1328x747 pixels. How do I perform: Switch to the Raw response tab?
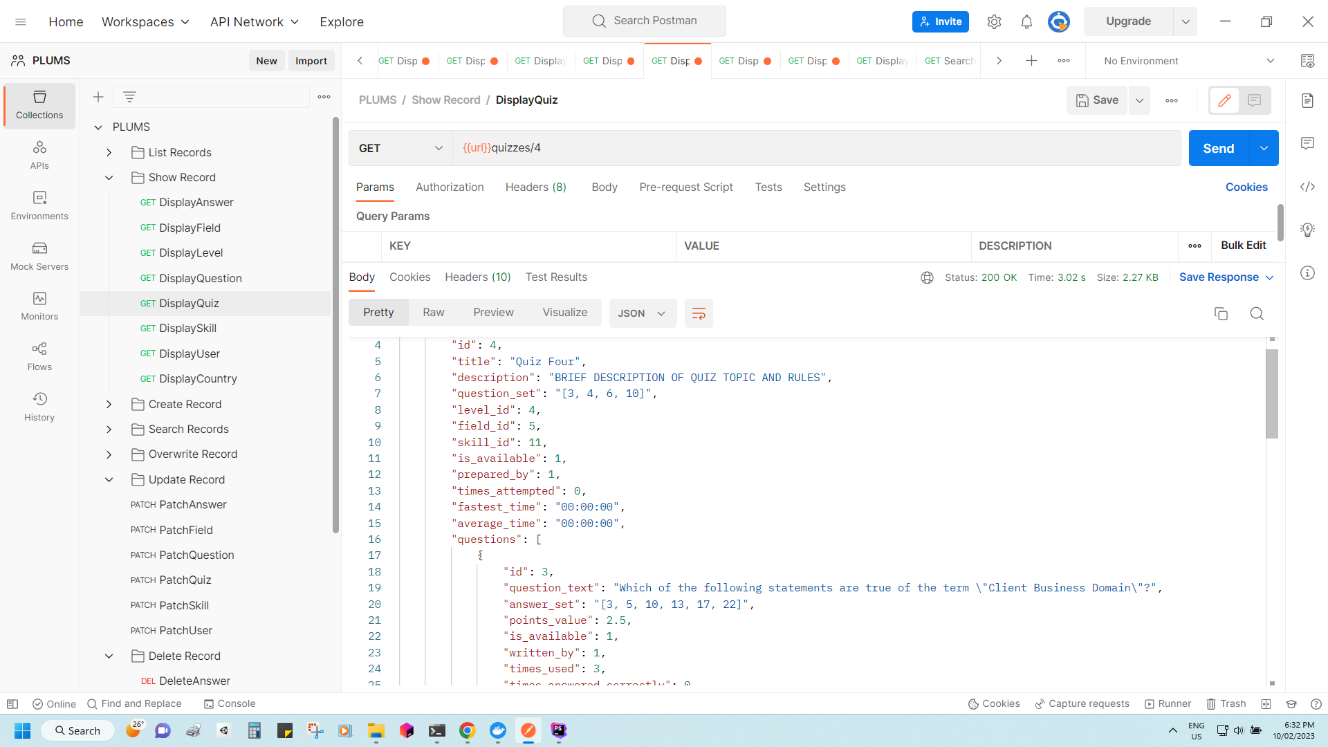point(432,313)
